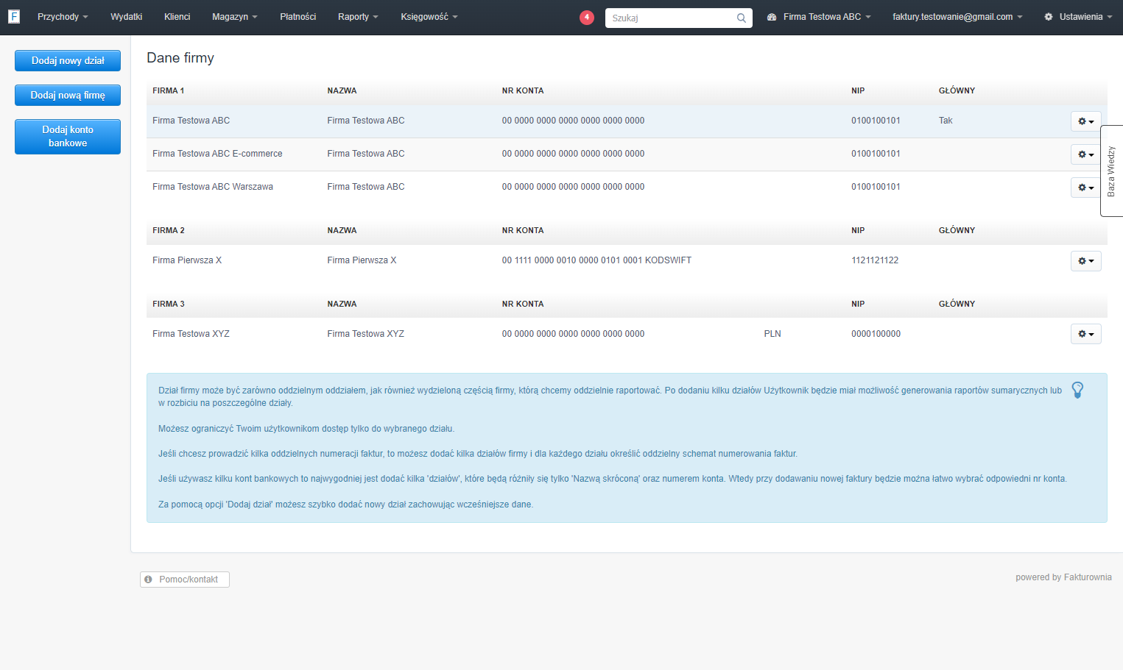Click the Dane firmy page heading
The width and height of the screenshot is (1123, 670).
pyautogui.click(x=180, y=58)
